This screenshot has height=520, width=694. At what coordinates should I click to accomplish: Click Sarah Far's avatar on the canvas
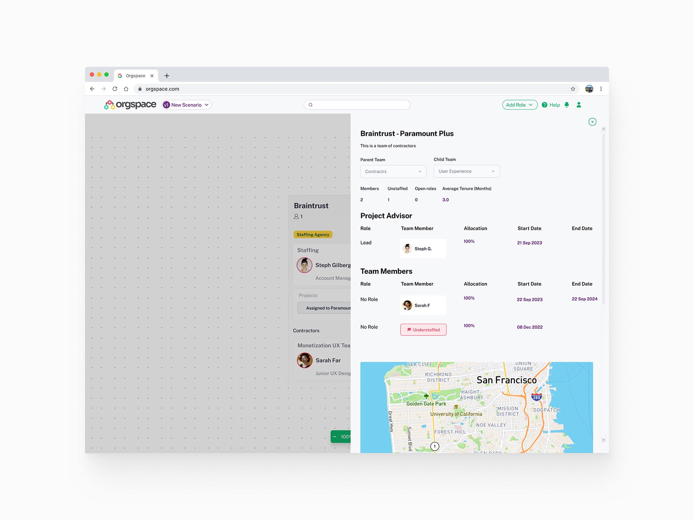pyautogui.click(x=305, y=360)
